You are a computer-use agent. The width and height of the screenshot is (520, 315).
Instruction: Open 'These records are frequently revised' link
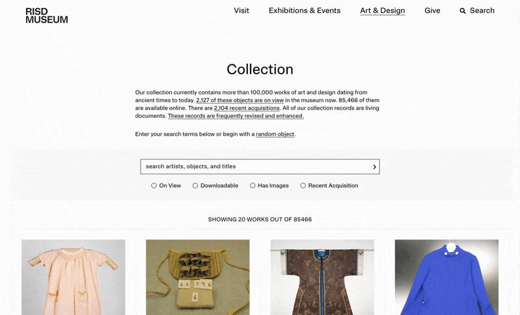point(236,116)
